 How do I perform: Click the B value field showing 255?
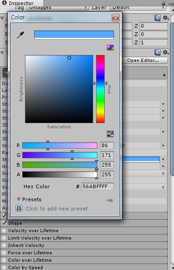click(107, 165)
